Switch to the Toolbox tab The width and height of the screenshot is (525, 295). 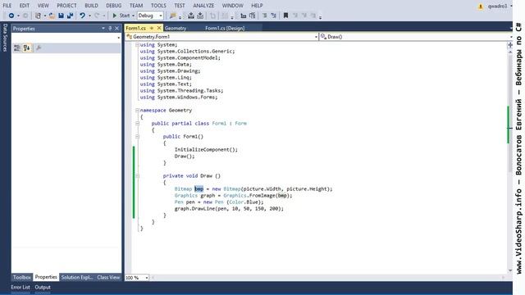pos(22,277)
